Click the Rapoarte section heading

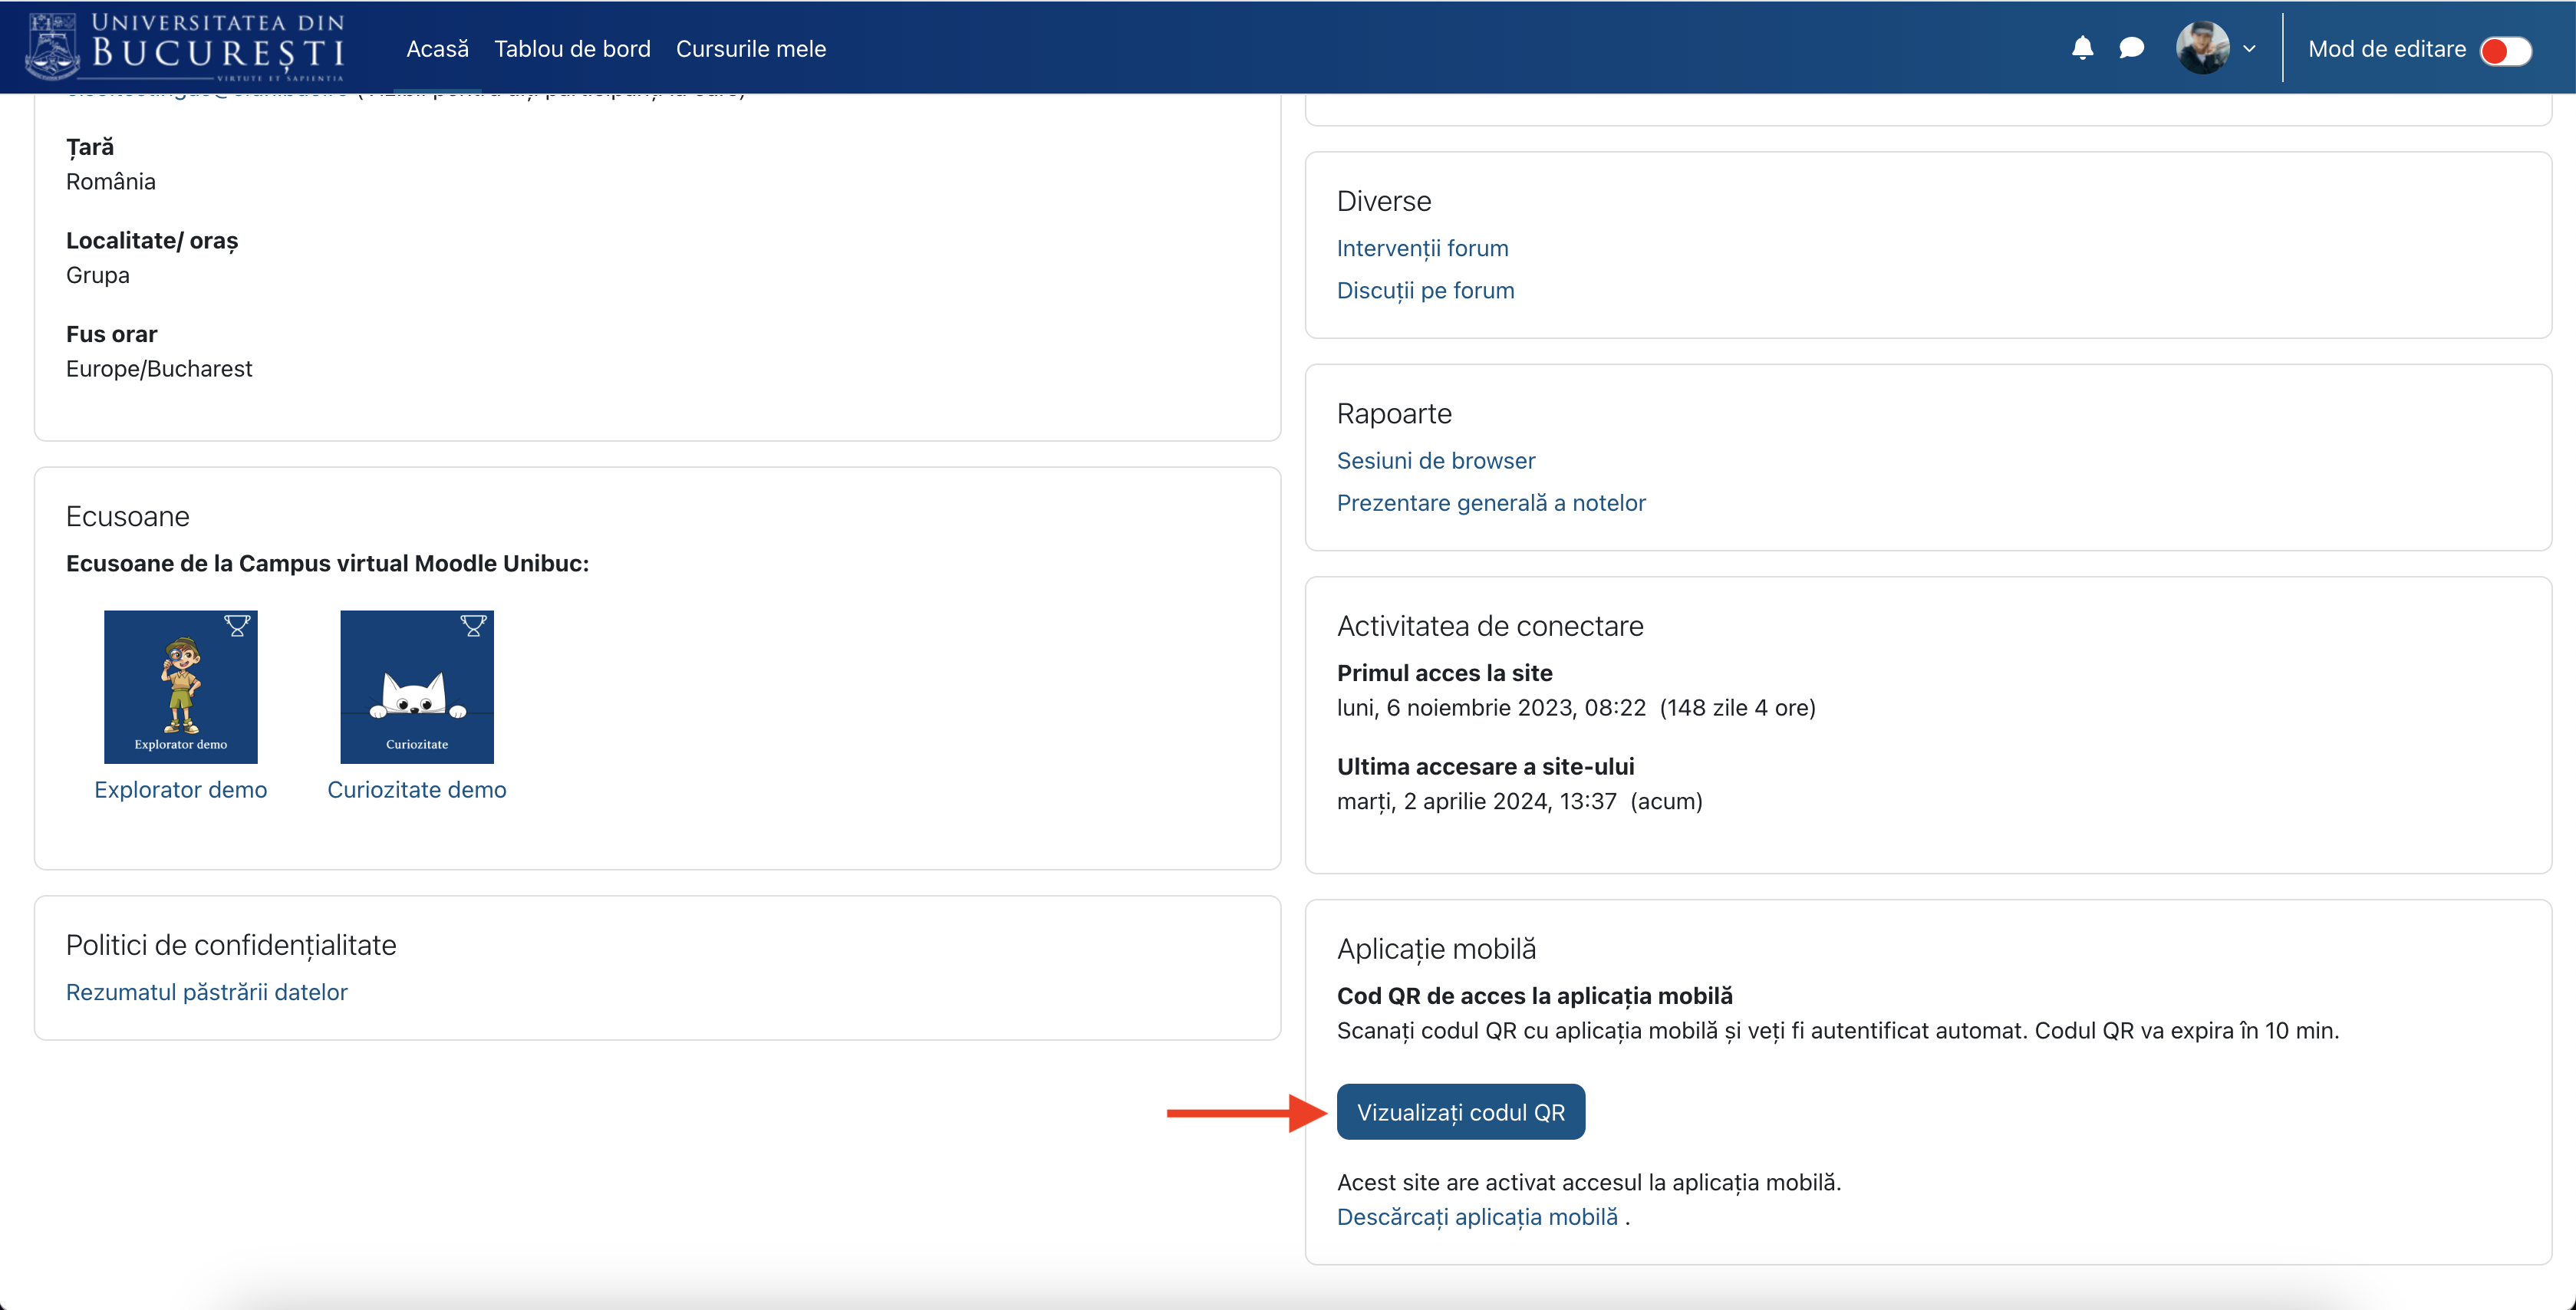coord(1394,414)
